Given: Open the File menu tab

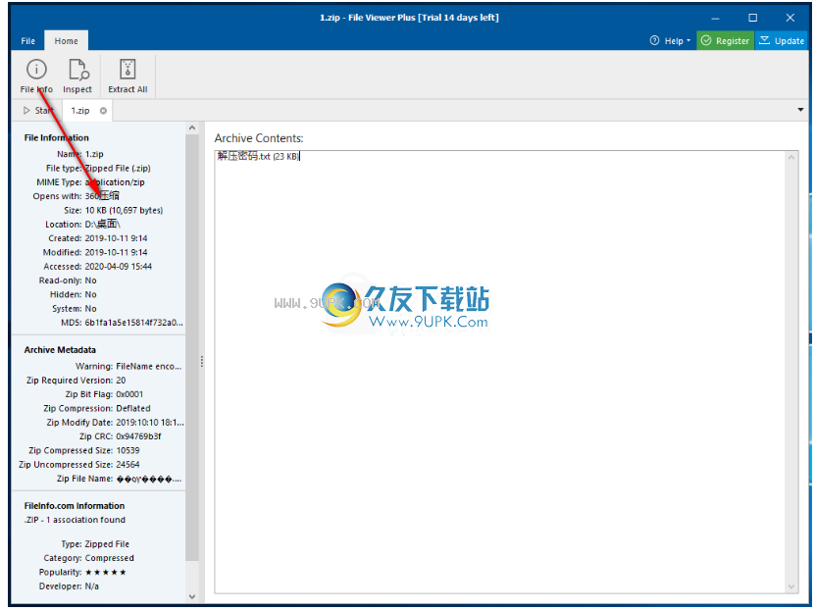Looking at the screenshot, I should (28, 40).
